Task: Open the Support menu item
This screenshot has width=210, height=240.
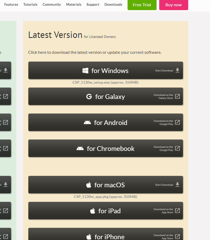Action: click(93, 5)
